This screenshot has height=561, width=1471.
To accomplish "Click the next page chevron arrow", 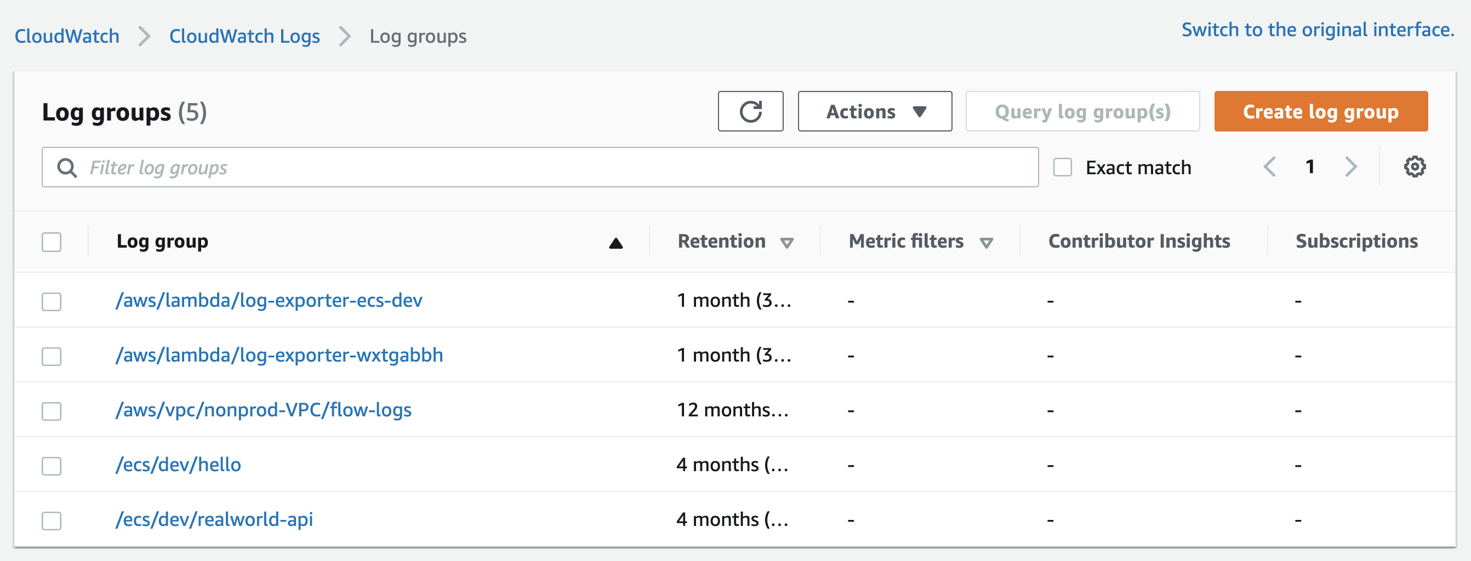I will click(1350, 167).
